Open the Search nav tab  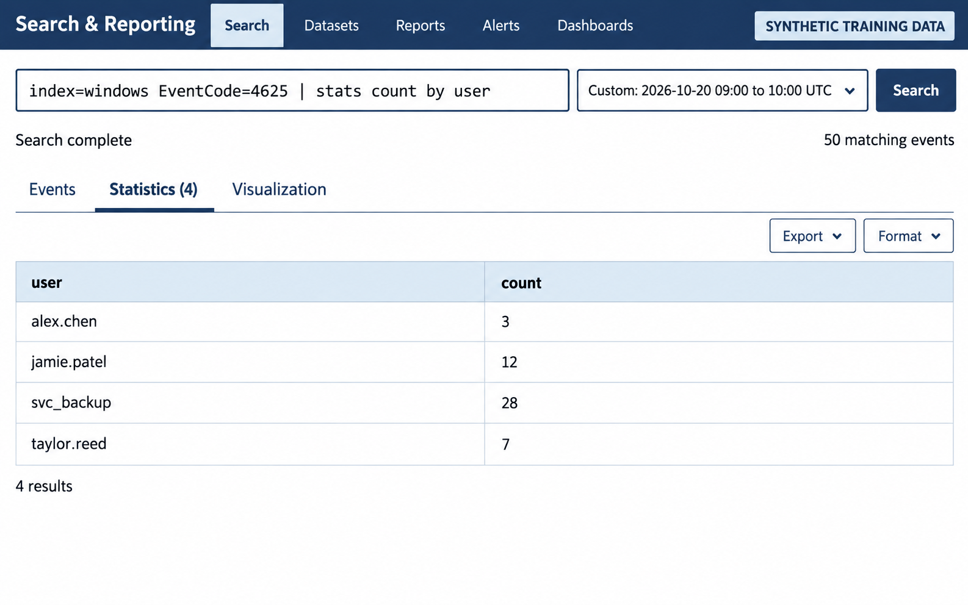(247, 26)
